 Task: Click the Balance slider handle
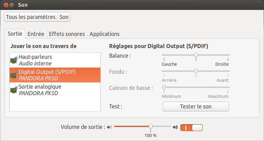click(x=196, y=55)
